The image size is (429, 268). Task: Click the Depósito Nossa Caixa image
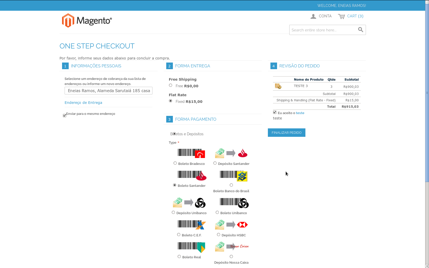[x=232, y=247]
